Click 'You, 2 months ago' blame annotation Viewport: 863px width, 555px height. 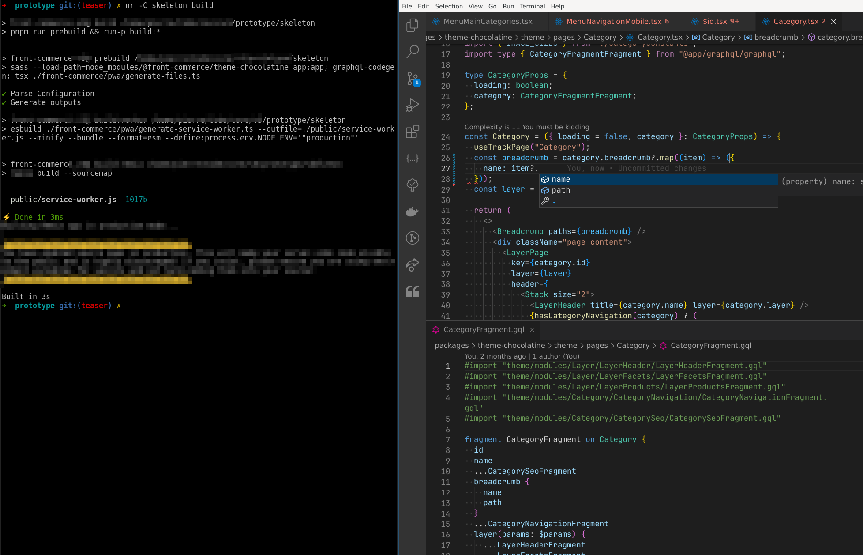click(x=495, y=356)
